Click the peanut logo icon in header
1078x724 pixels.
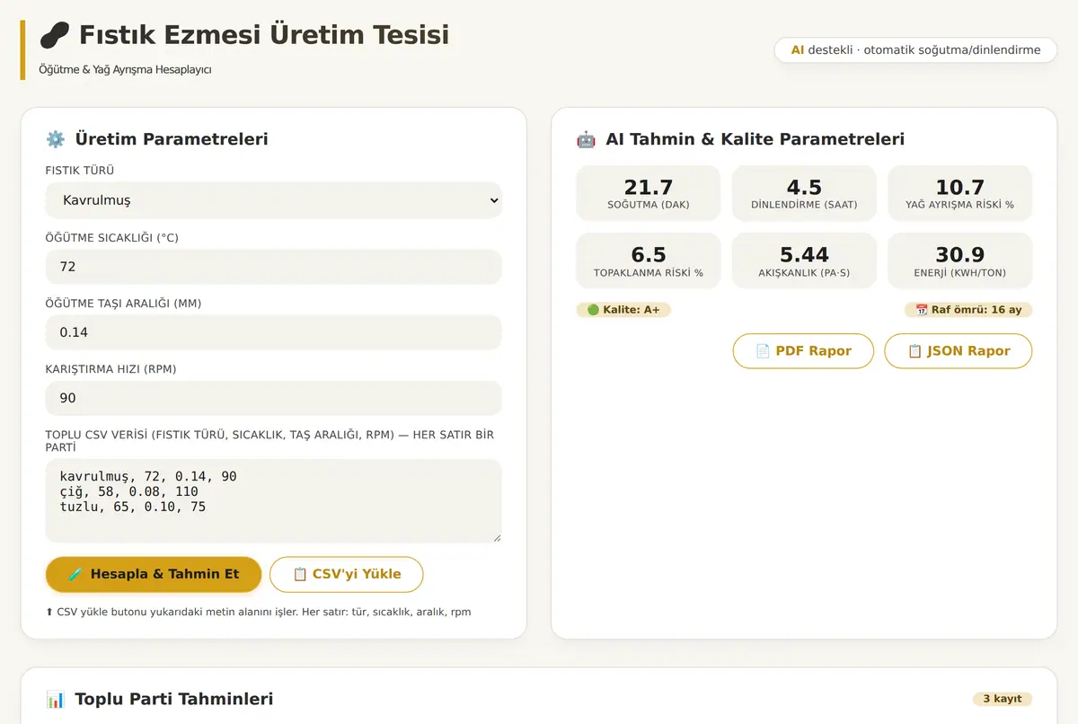pyautogui.click(x=55, y=36)
